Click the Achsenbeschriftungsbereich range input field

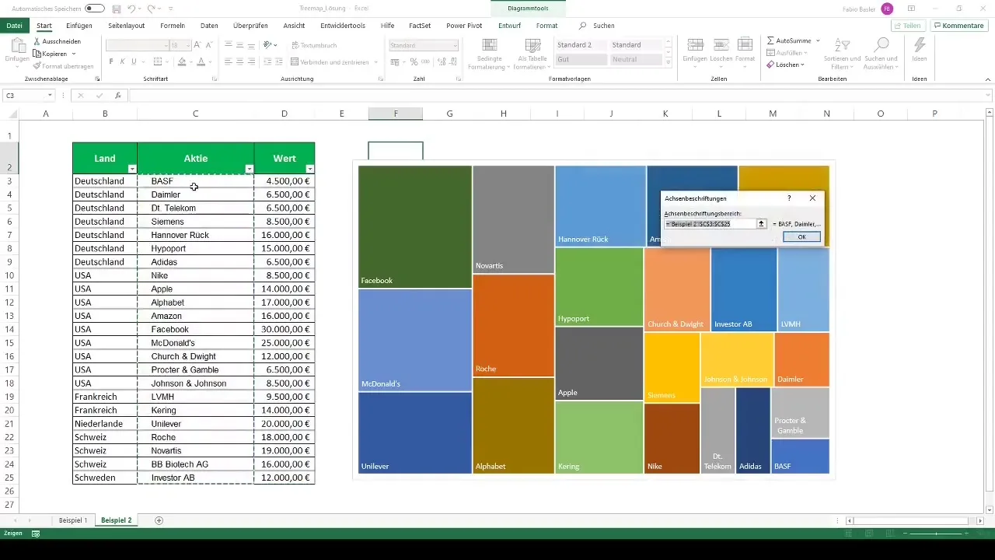pos(710,223)
